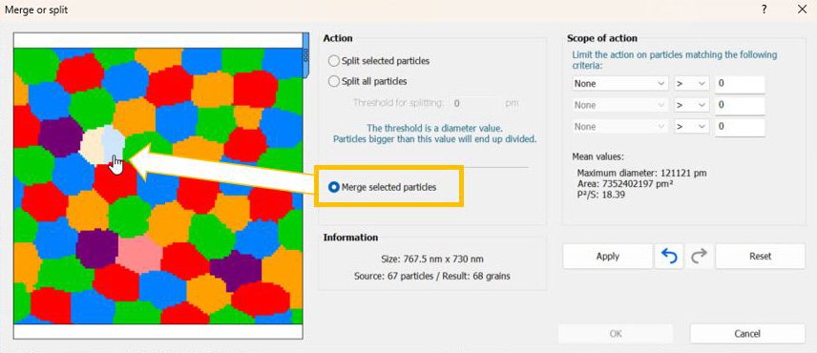Open the first None criteria dropdown
817x353 pixels.
[620, 83]
